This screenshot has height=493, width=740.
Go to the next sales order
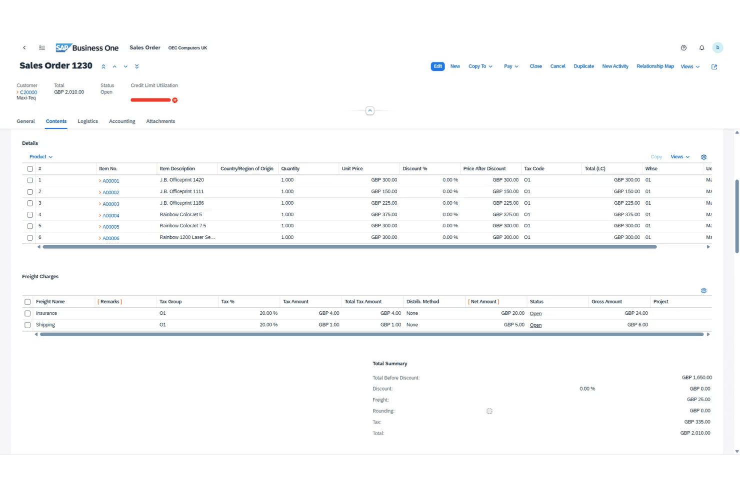125,66
